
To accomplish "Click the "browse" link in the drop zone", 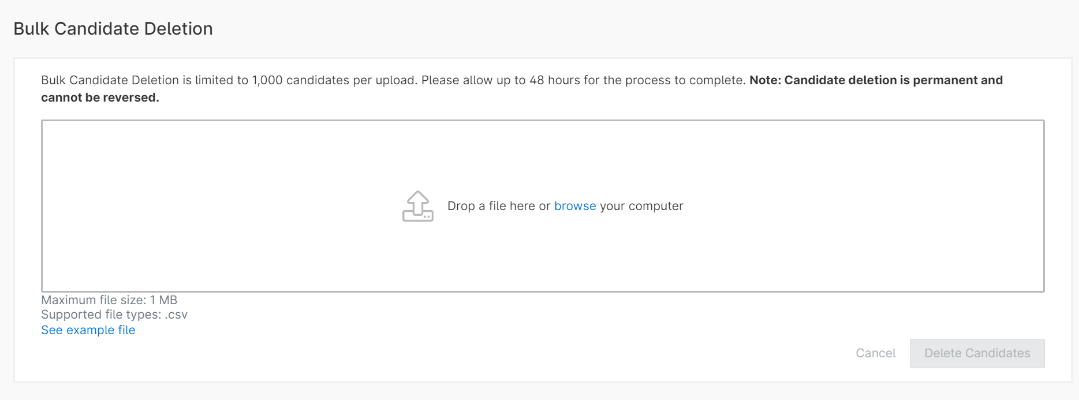I will tap(574, 206).
